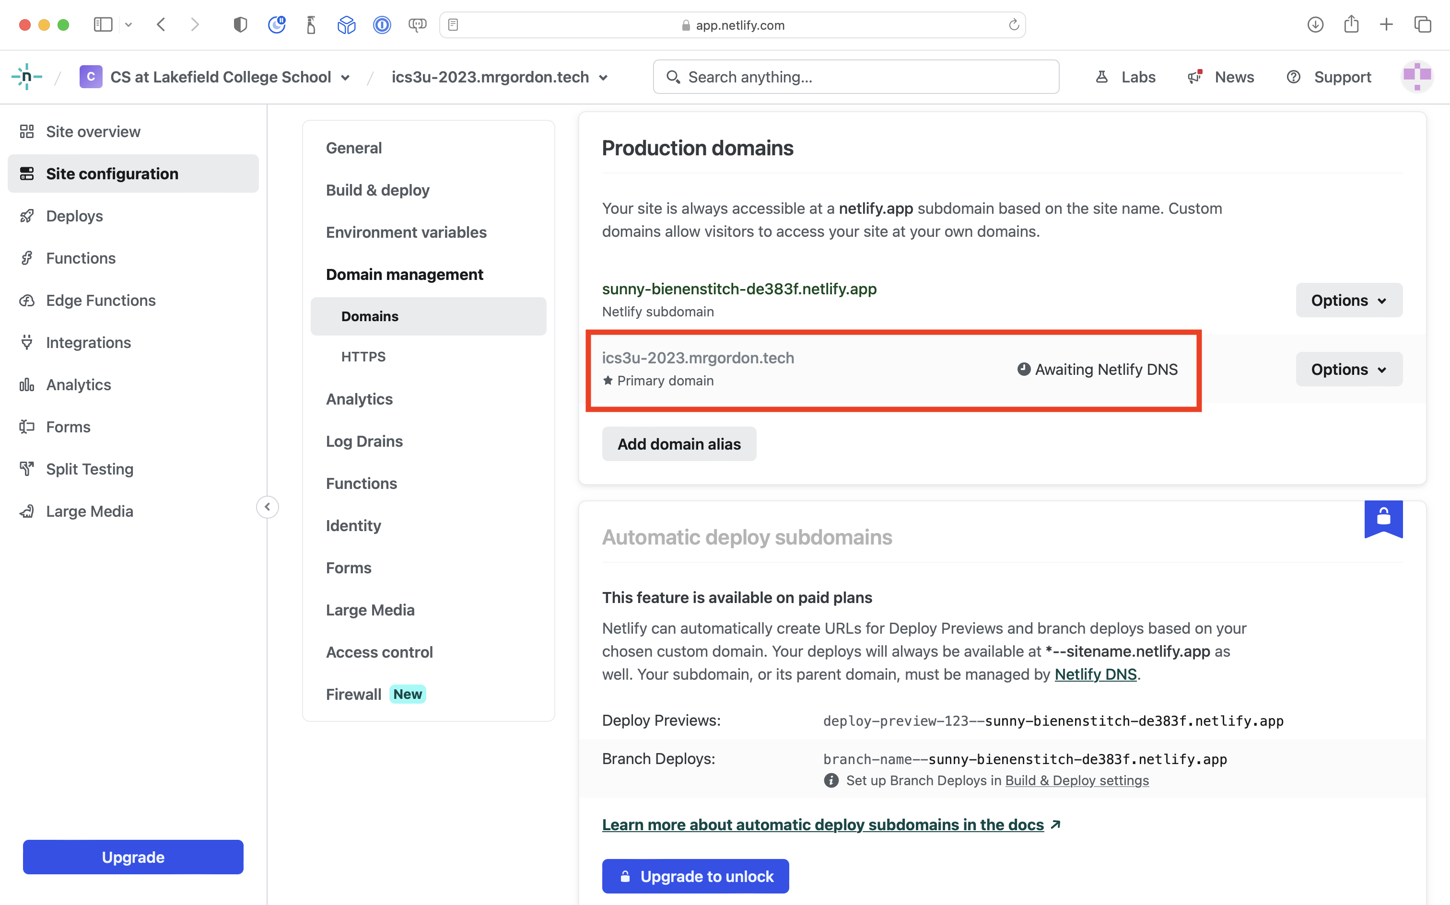Open the sunny-bienenstitch-de383f.netlify.app link

739,289
